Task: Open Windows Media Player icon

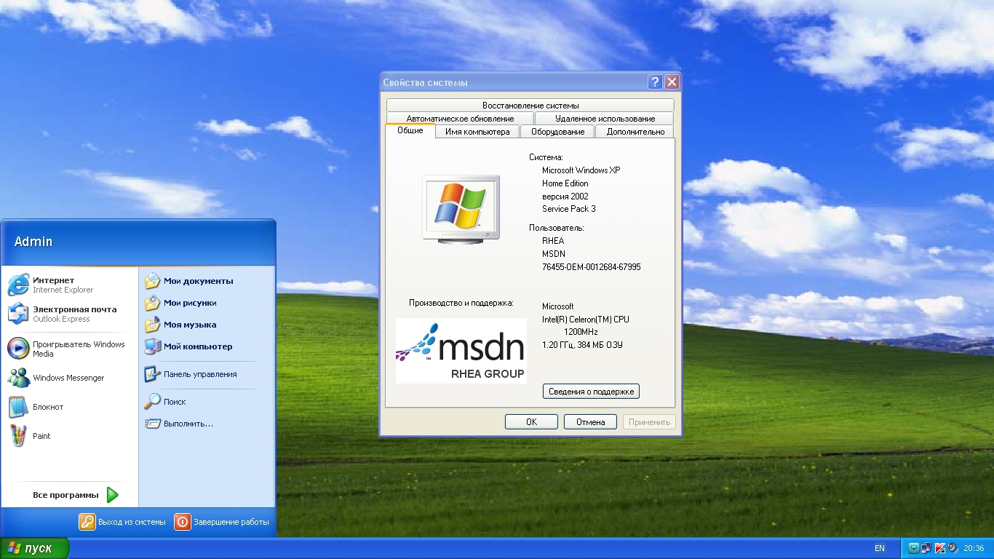Action: [18, 349]
